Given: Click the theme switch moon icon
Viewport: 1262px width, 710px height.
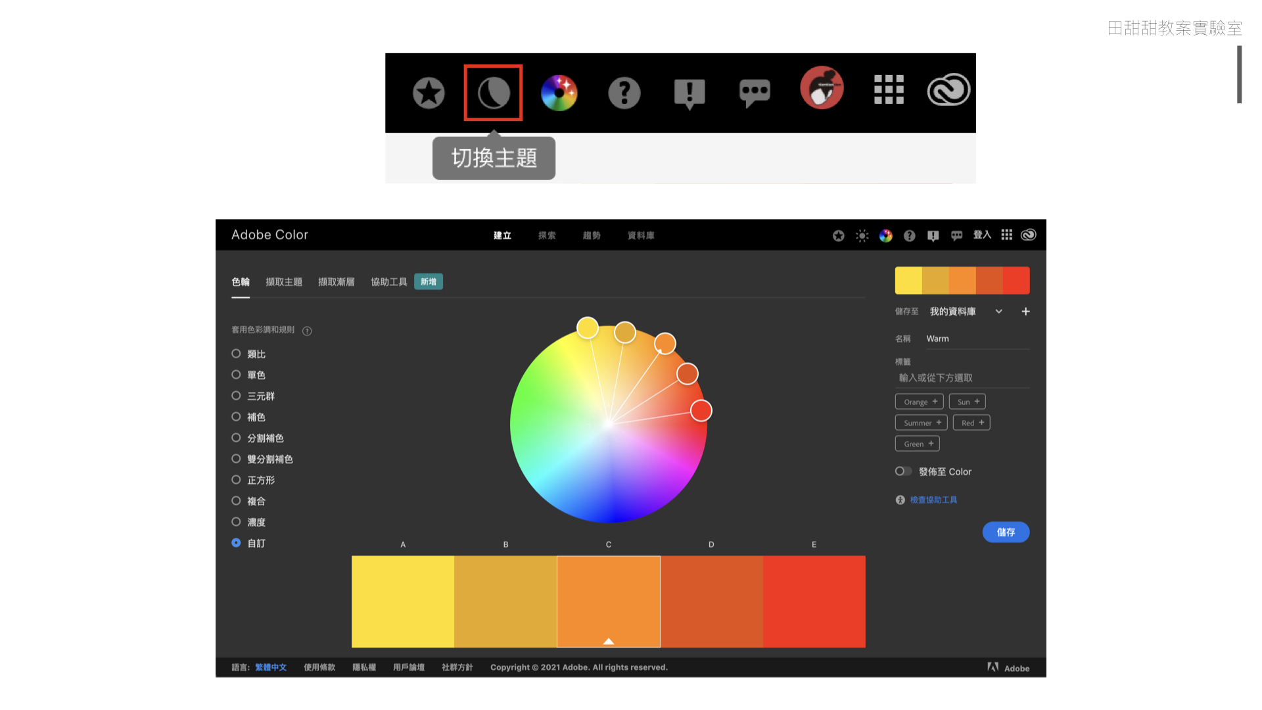Looking at the screenshot, I should pos(493,93).
